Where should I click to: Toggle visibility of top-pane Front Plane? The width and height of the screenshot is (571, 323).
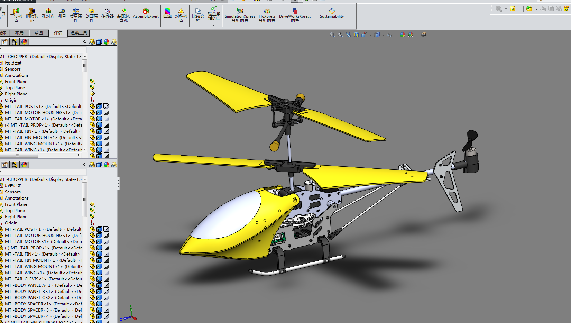pos(92,81)
